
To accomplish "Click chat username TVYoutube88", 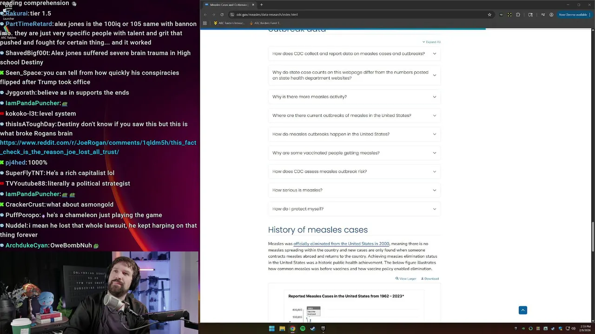I will pyautogui.click(x=26, y=184).
